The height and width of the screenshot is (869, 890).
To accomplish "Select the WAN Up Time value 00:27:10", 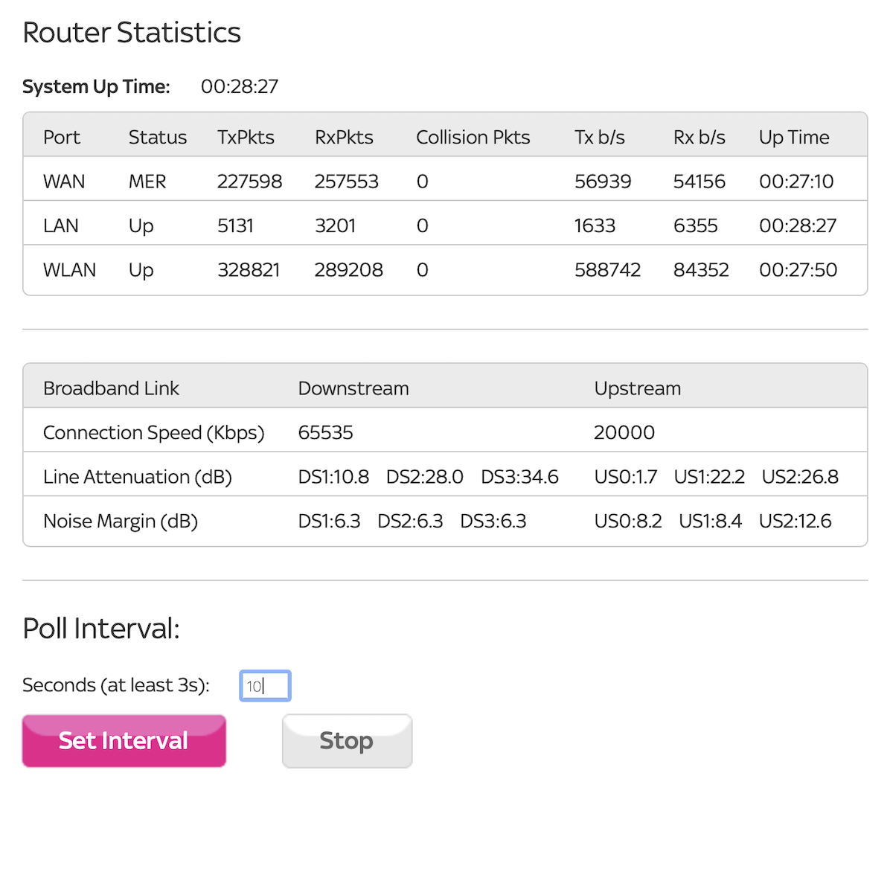I will coord(796,182).
